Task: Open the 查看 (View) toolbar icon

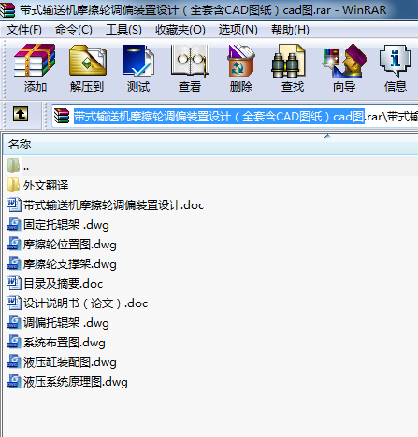Action: coord(190,68)
